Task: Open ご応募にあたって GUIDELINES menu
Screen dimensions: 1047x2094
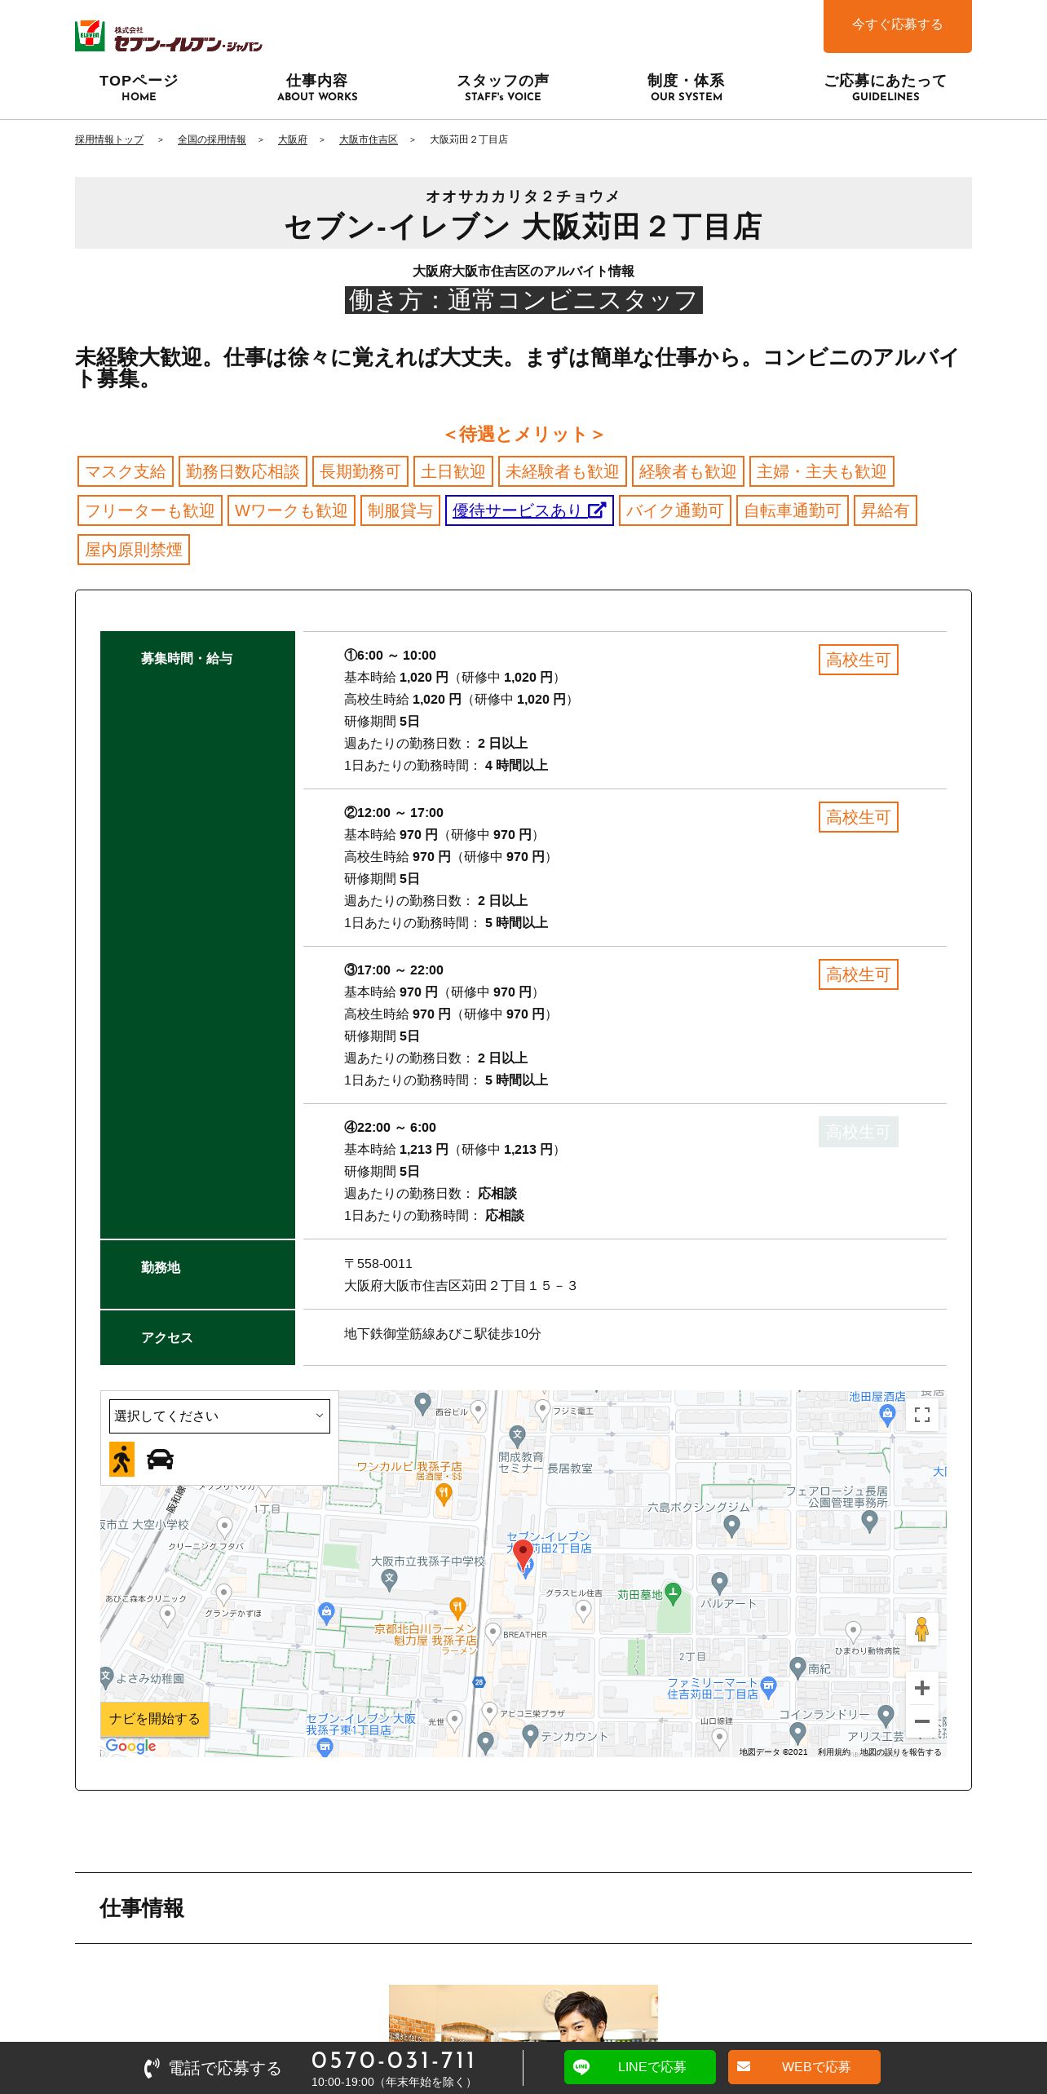Action: (886, 86)
